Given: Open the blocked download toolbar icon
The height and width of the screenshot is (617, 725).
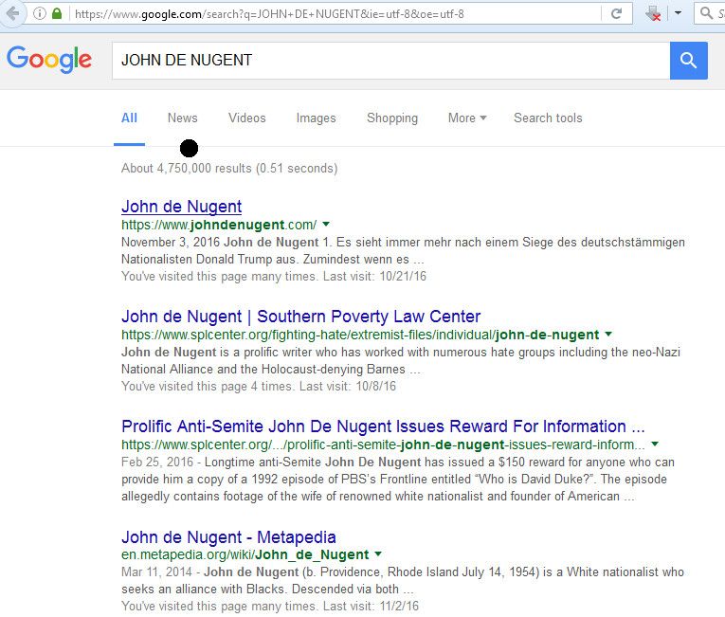Looking at the screenshot, I should click(653, 13).
